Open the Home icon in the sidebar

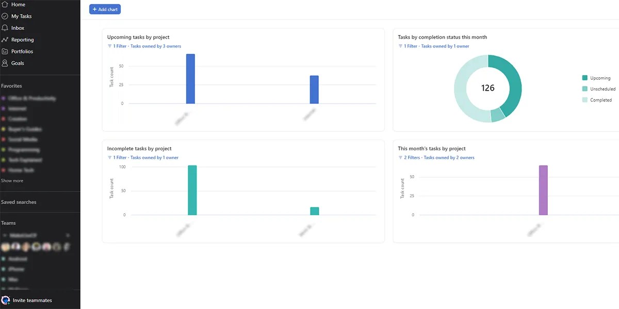click(x=6, y=4)
